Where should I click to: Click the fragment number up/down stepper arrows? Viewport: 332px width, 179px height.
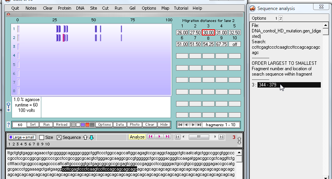coord(239,140)
